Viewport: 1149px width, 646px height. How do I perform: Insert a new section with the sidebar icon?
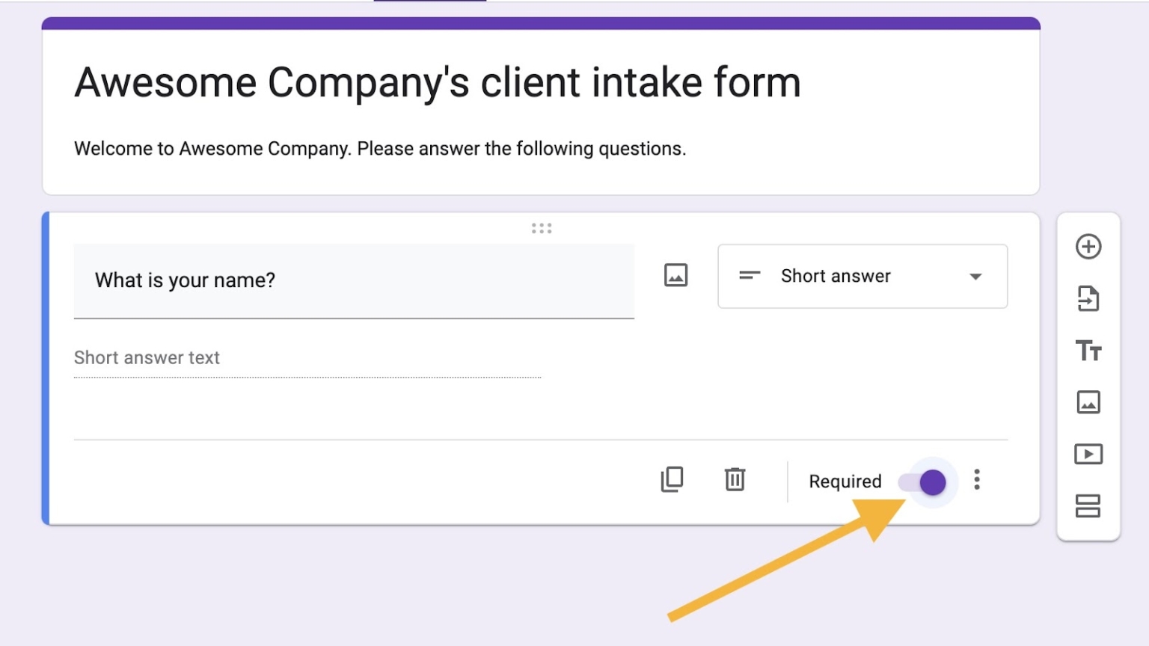click(1088, 506)
